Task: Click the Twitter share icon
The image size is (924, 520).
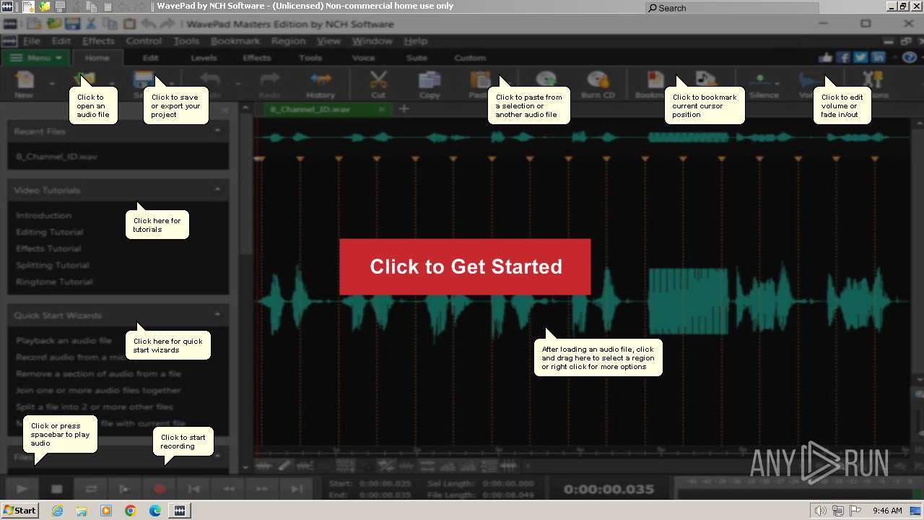Action: pos(860,58)
